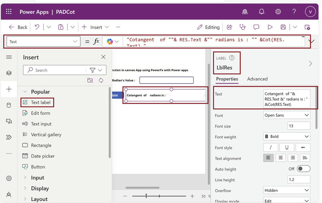Save the app
The width and height of the screenshot is (322, 203).
pyautogui.click(x=283, y=27)
